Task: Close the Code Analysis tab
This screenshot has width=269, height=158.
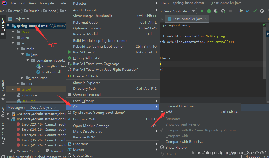Action: click(55, 108)
